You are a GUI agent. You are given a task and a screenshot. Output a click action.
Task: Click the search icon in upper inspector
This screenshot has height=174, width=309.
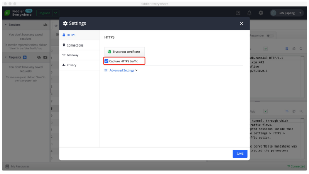tap(301, 49)
